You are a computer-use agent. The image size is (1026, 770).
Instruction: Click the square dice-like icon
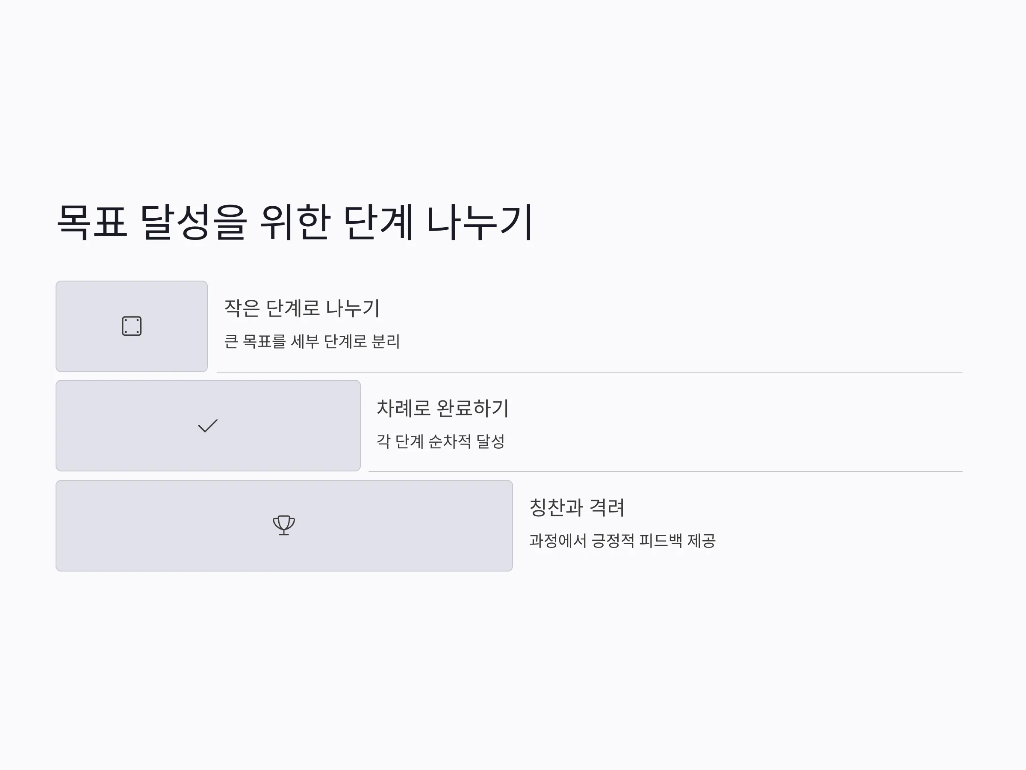132,326
